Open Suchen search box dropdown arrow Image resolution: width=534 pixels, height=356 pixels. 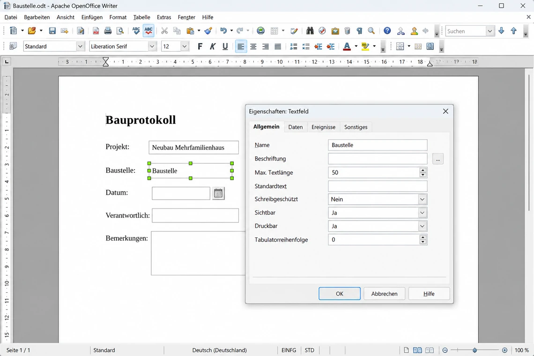(x=489, y=31)
